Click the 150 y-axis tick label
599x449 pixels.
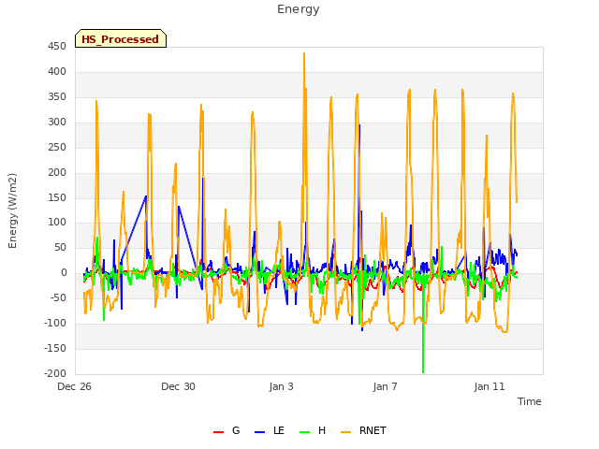(x=57, y=197)
